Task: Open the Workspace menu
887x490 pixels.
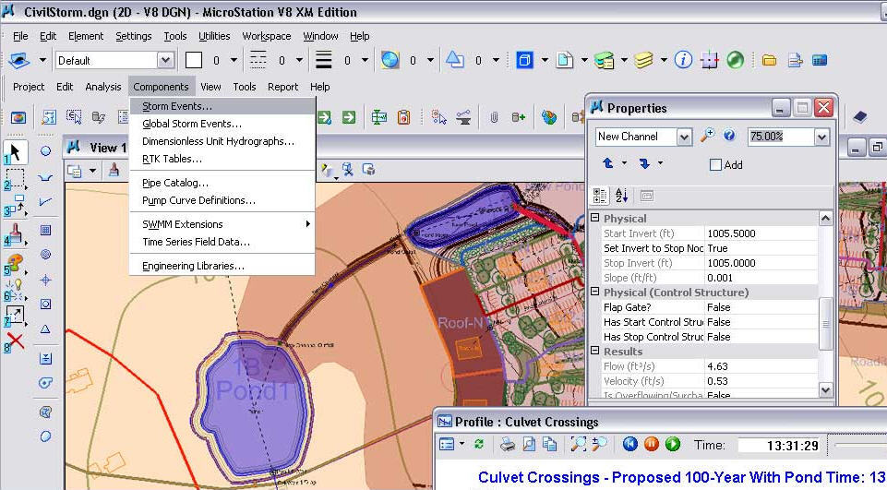Action: (267, 36)
